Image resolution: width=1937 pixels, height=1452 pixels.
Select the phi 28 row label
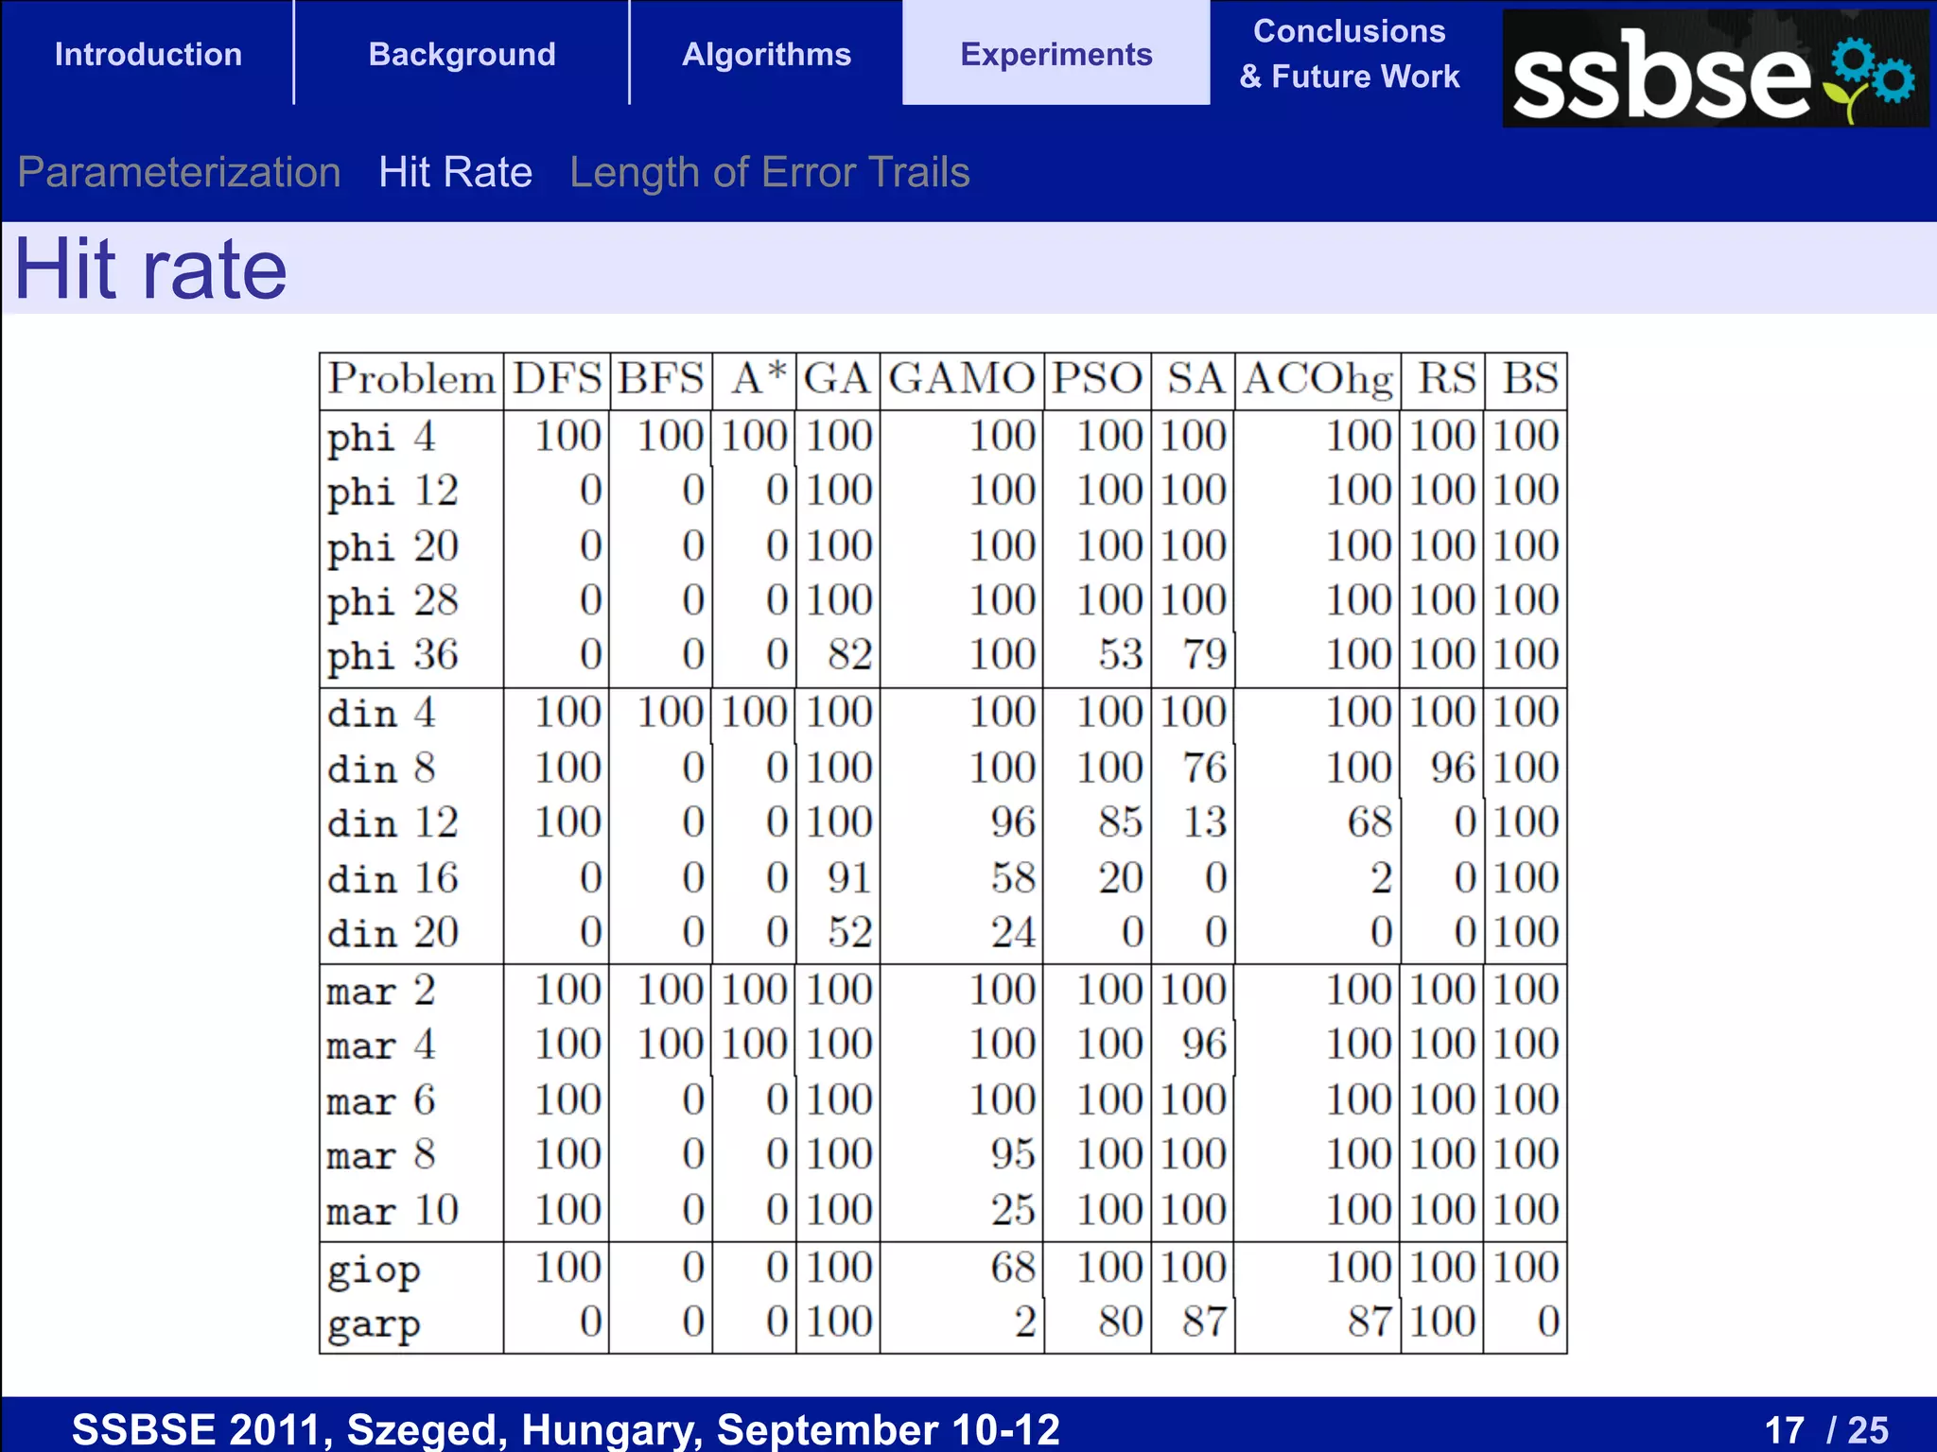tap(393, 603)
